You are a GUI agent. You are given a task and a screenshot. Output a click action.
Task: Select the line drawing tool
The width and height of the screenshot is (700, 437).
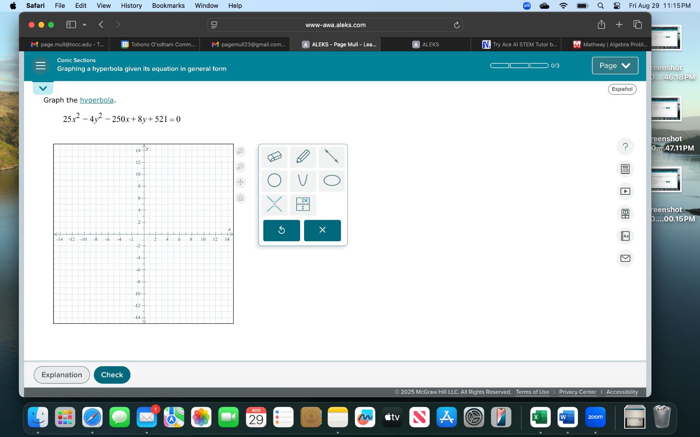332,157
